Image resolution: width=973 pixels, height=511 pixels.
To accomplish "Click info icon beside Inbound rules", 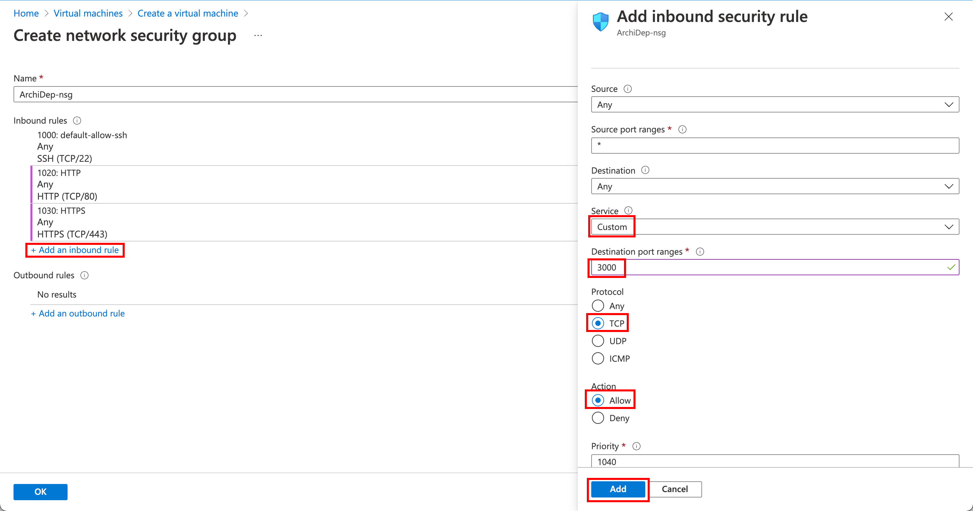I will (77, 121).
